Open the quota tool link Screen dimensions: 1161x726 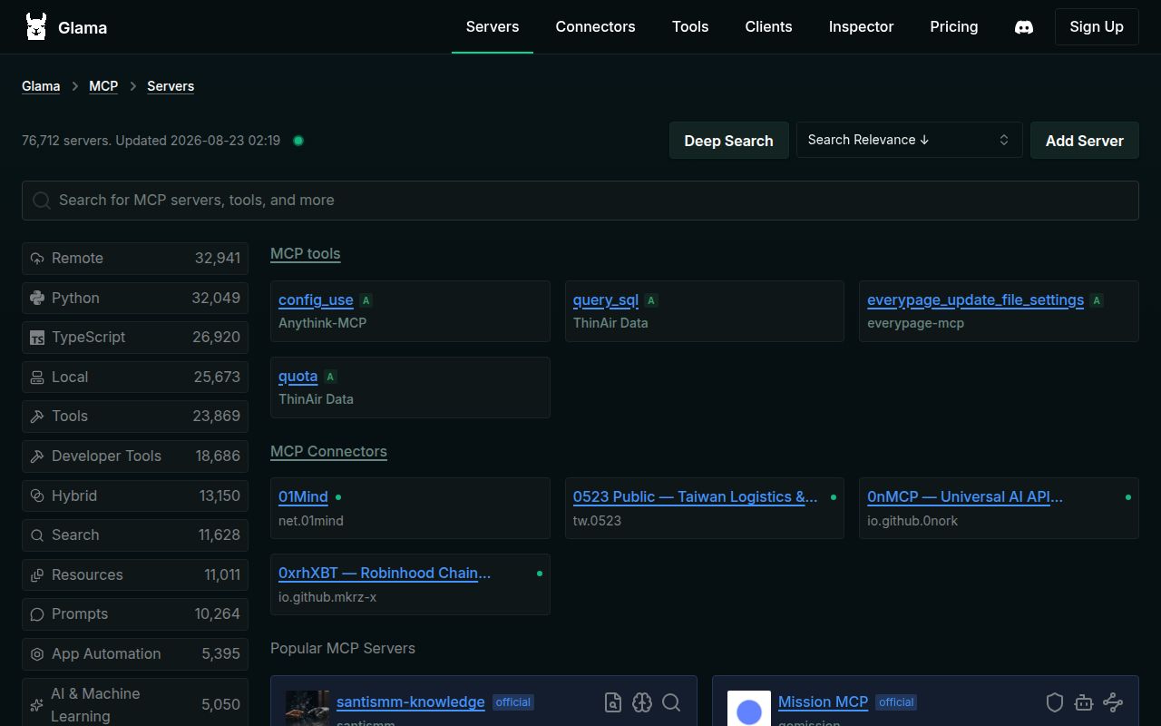point(298,377)
